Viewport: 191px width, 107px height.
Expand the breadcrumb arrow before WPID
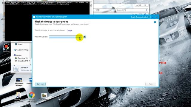tap(94, 10)
